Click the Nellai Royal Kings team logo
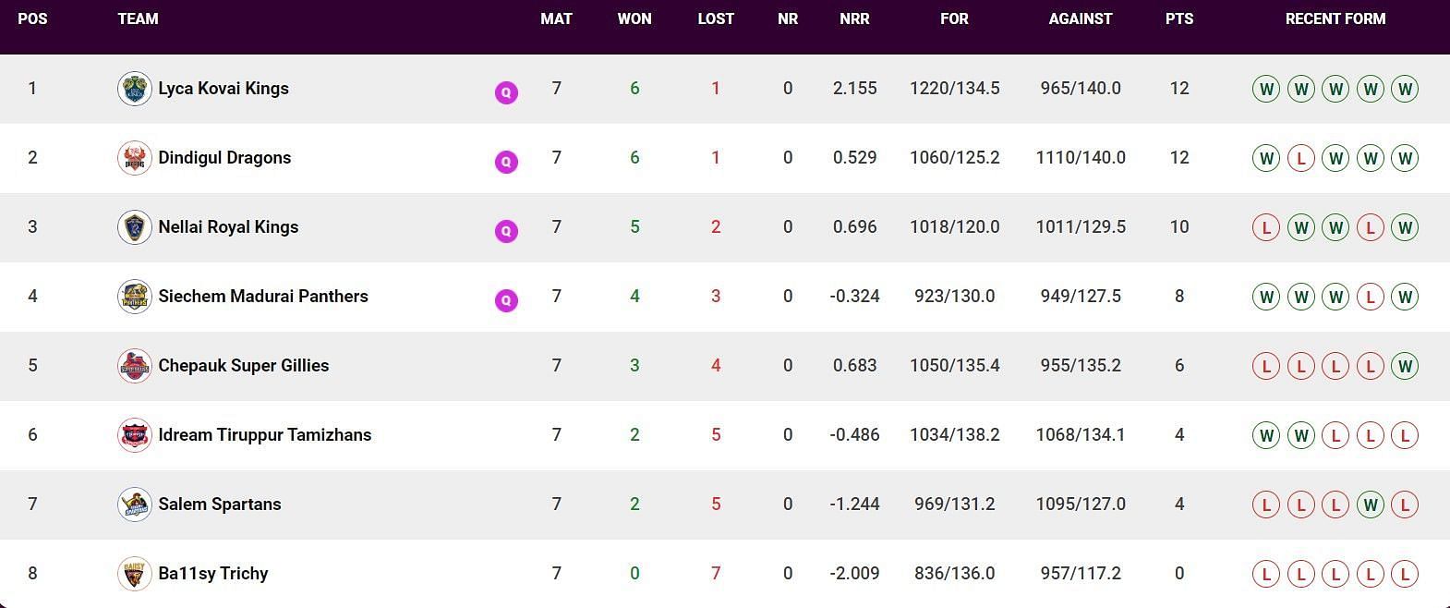 point(135,227)
